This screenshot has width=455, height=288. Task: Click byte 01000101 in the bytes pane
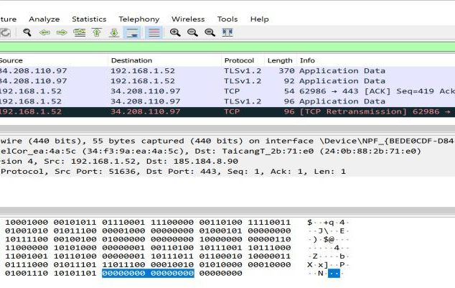coord(220,231)
